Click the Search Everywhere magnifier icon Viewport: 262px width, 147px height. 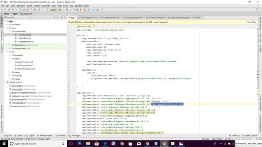(257, 9)
